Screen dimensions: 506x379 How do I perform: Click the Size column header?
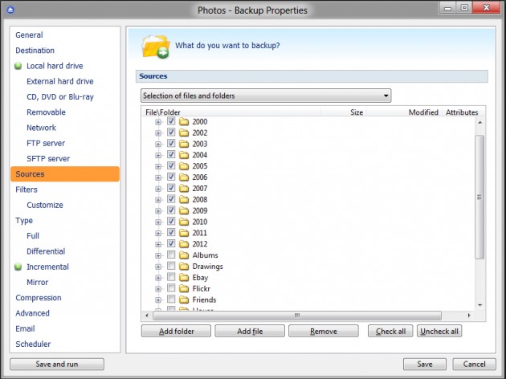pos(357,112)
